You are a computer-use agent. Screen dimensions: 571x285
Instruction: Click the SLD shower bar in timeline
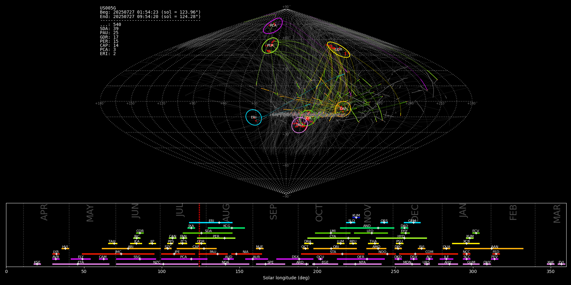[351, 223]
